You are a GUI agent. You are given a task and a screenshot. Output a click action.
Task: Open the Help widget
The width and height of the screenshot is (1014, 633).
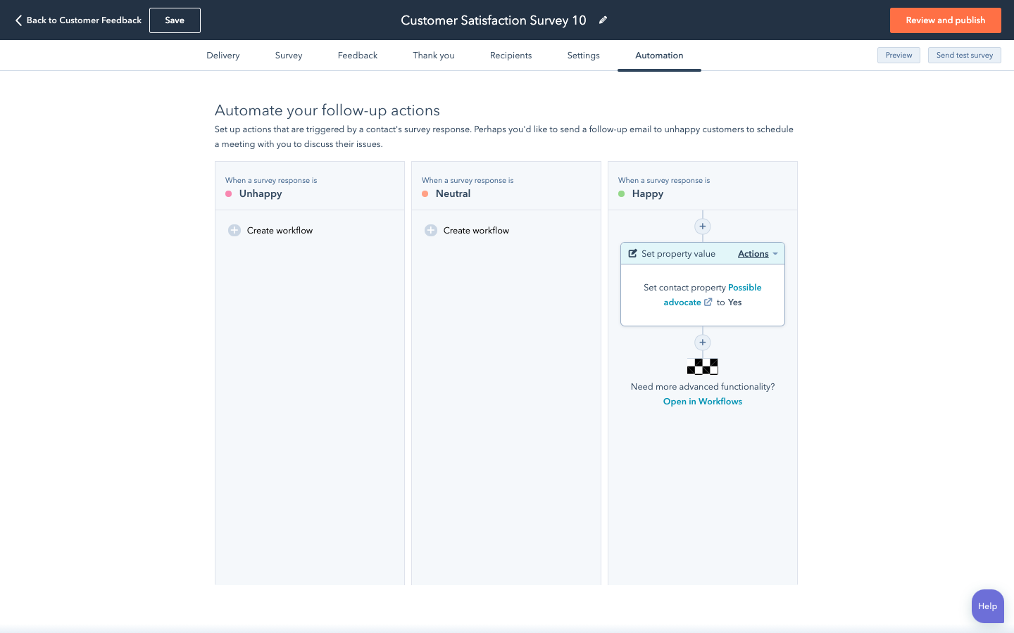coord(987,606)
